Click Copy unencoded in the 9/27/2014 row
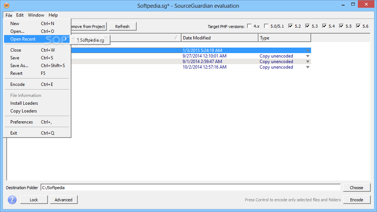 point(276,56)
